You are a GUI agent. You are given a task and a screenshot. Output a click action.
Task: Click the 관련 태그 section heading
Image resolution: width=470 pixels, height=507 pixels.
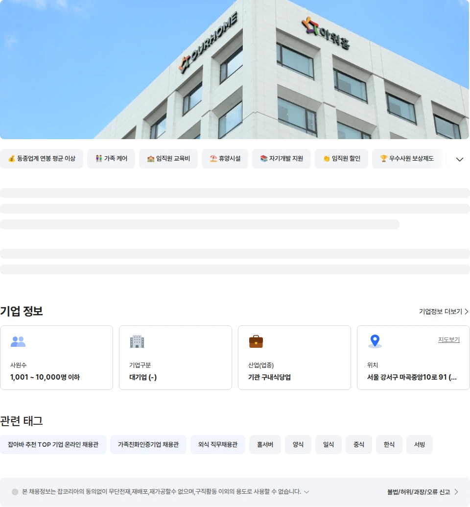(22, 421)
